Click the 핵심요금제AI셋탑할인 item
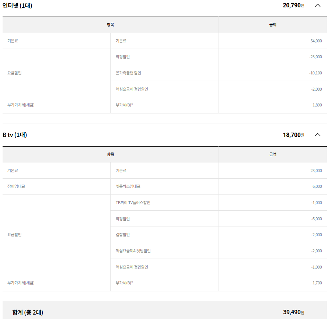Viewport: 328px width, 319px height. [133, 251]
